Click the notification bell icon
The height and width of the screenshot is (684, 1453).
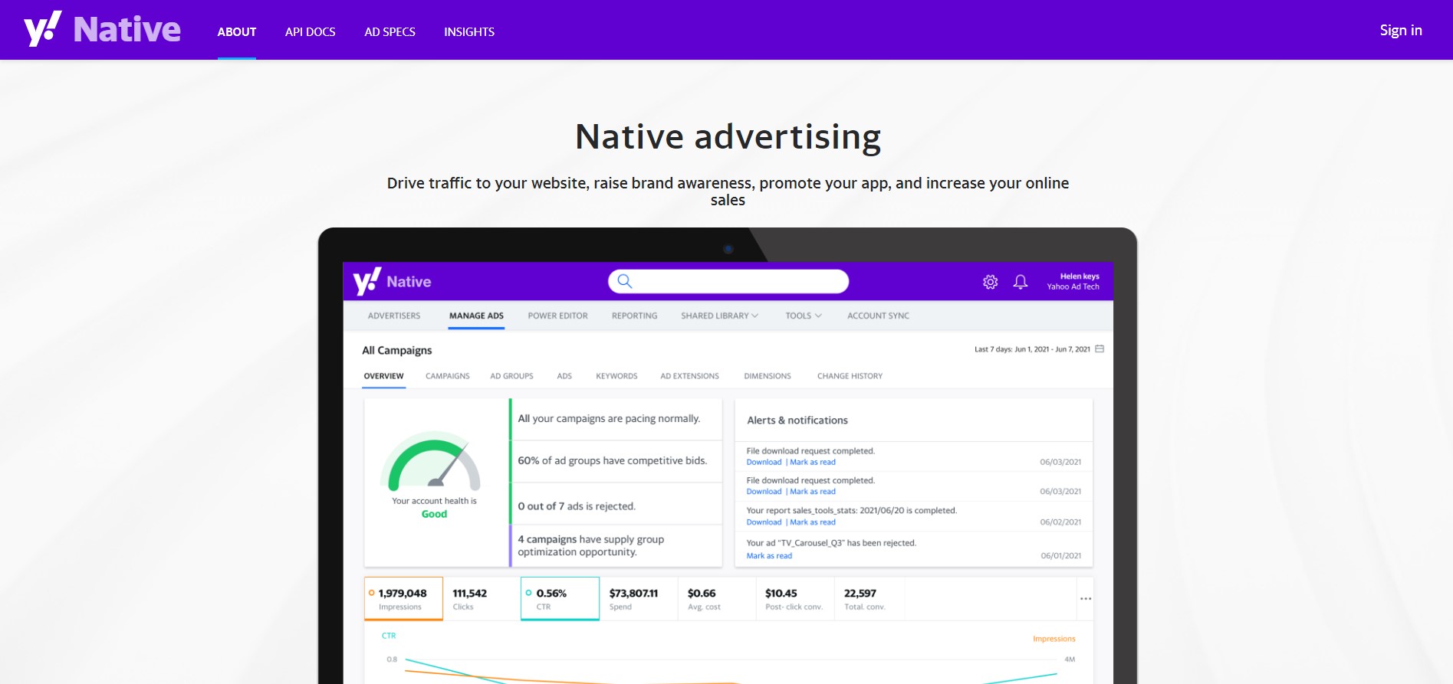[x=1020, y=282]
